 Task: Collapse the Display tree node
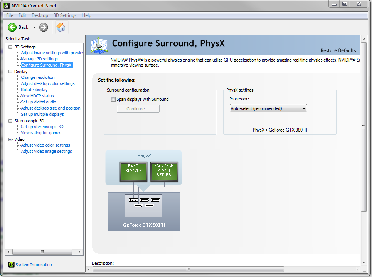pos(10,72)
